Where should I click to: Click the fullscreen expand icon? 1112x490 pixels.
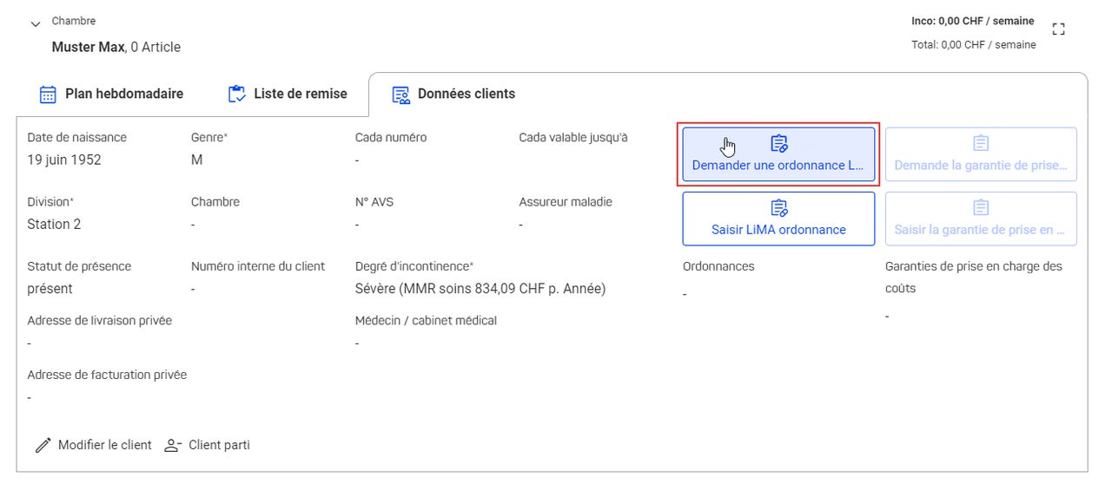point(1057,29)
